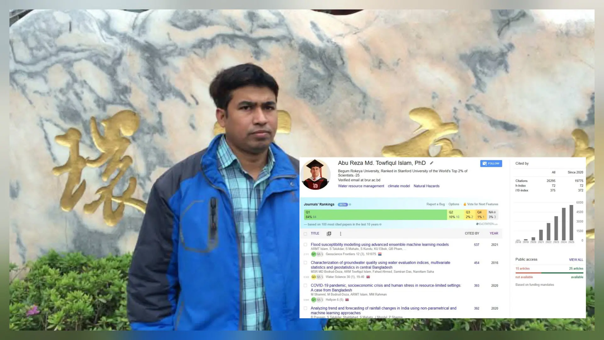The width and height of the screenshot is (604, 340).
Task: Click the 2025 bar in citations chart
Action: pyautogui.click(x=571, y=223)
